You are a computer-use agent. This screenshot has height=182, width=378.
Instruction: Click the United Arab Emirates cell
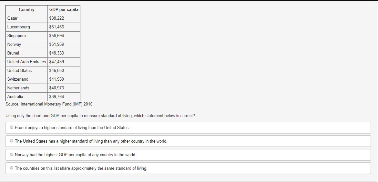(x=26, y=62)
